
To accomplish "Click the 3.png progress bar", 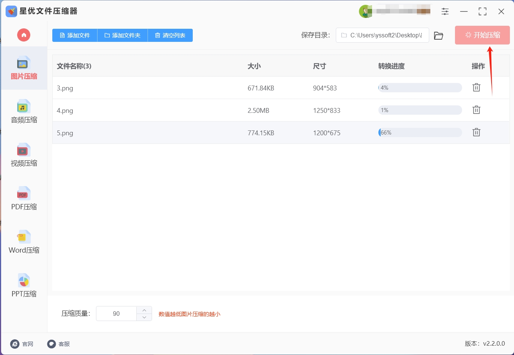I will 420,88.
